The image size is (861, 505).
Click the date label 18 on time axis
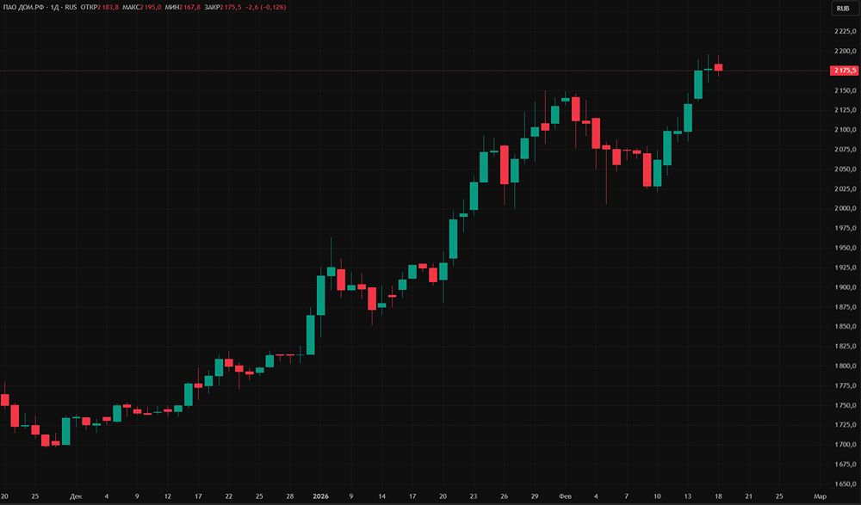point(718,496)
